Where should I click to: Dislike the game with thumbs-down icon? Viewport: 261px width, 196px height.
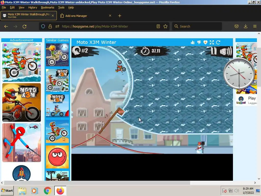tap(199, 43)
